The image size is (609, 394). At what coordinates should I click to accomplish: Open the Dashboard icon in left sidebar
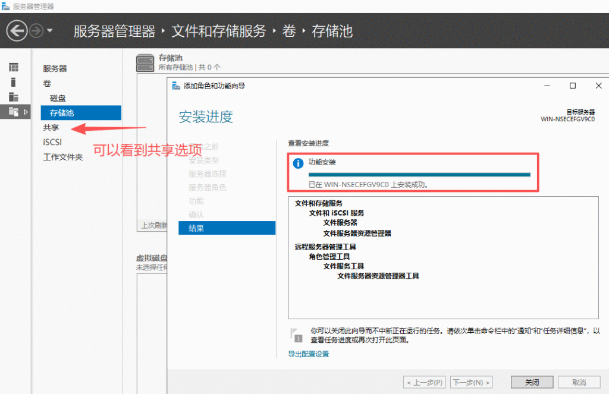tap(13, 68)
